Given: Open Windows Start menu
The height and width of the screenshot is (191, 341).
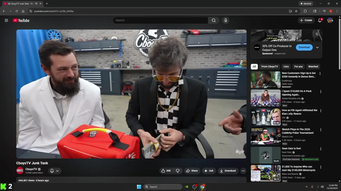Looking at the screenshot, I should 139,187.
